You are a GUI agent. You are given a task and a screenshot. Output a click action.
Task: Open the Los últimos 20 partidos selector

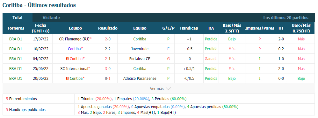286,17
